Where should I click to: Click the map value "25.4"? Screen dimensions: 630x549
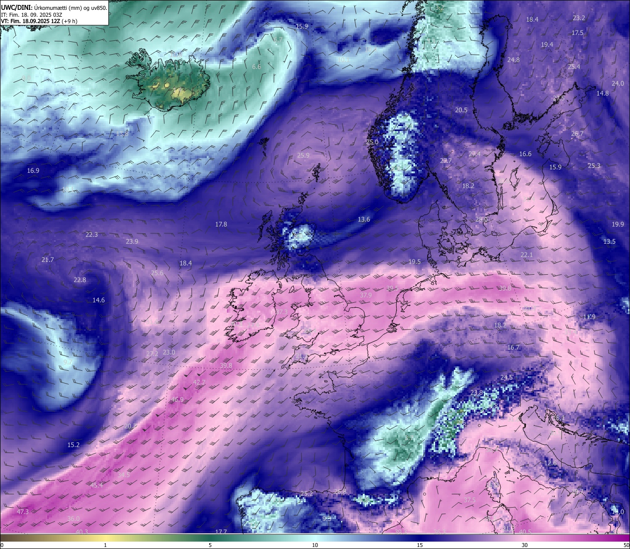[574, 67]
